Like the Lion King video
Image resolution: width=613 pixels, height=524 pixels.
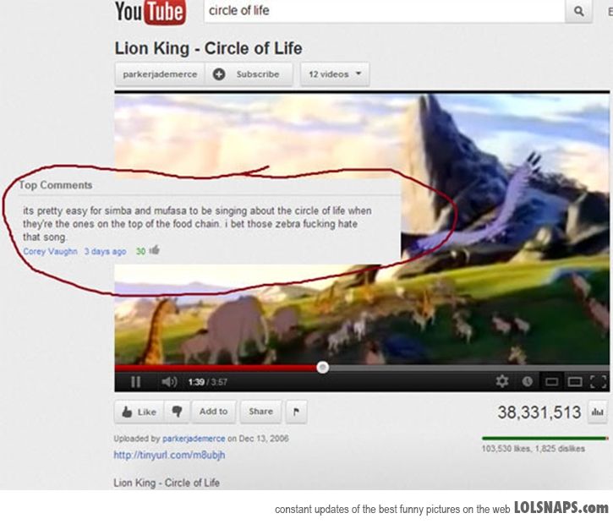pyautogui.click(x=140, y=412)
